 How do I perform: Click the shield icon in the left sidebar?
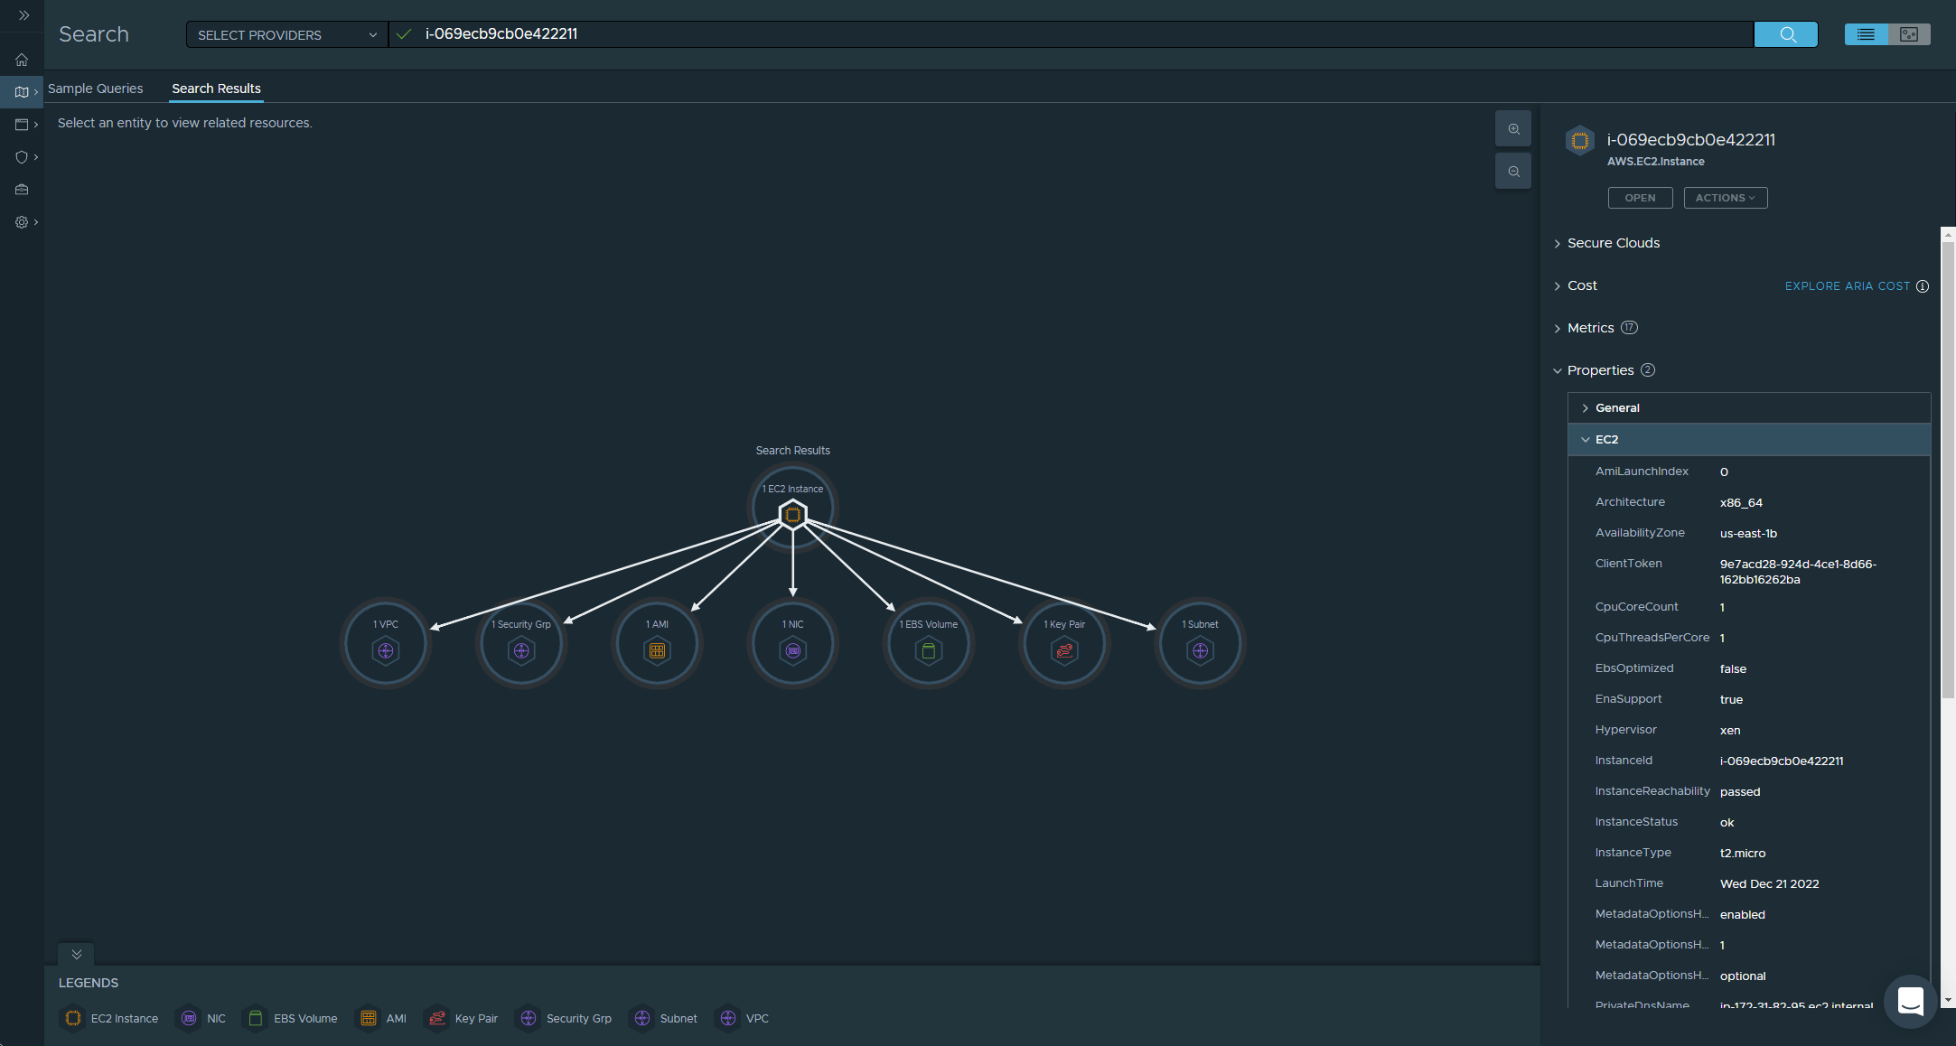click(x=21, y=157)
